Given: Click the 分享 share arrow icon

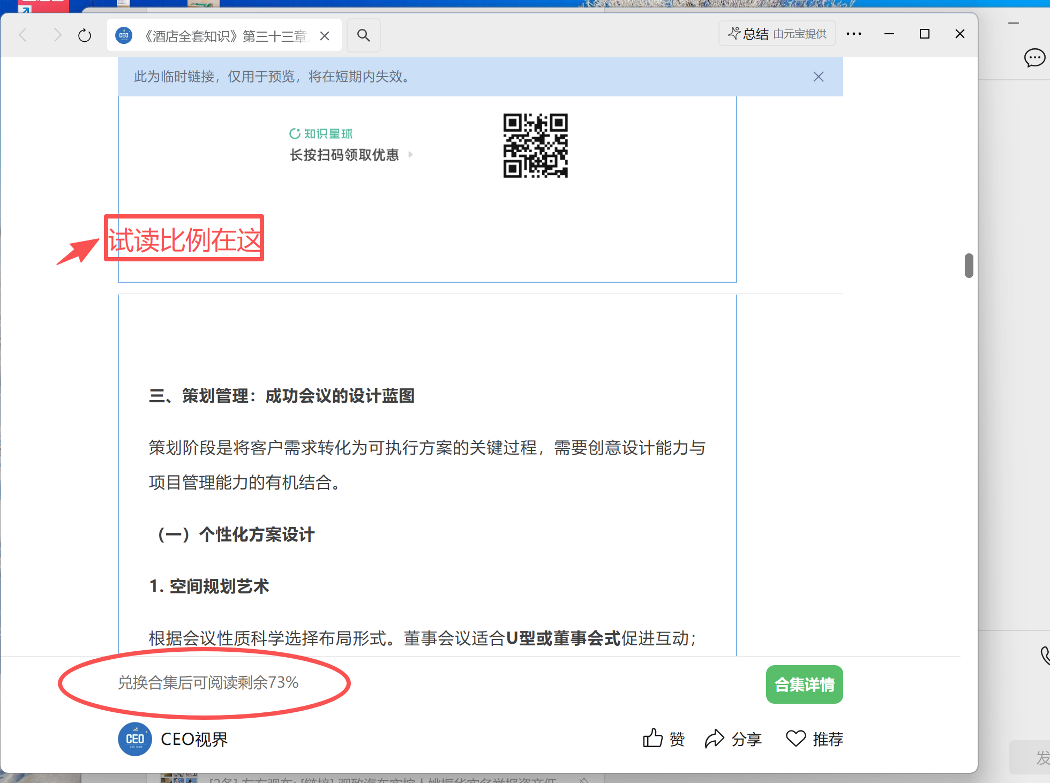Looking at the screenshot, I should [x=715, y=739].
